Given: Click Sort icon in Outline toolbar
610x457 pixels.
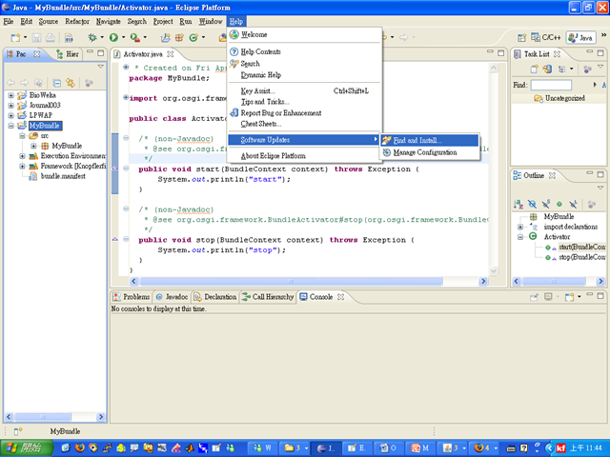Looking at the screenshot, I should tap(519, 204).
